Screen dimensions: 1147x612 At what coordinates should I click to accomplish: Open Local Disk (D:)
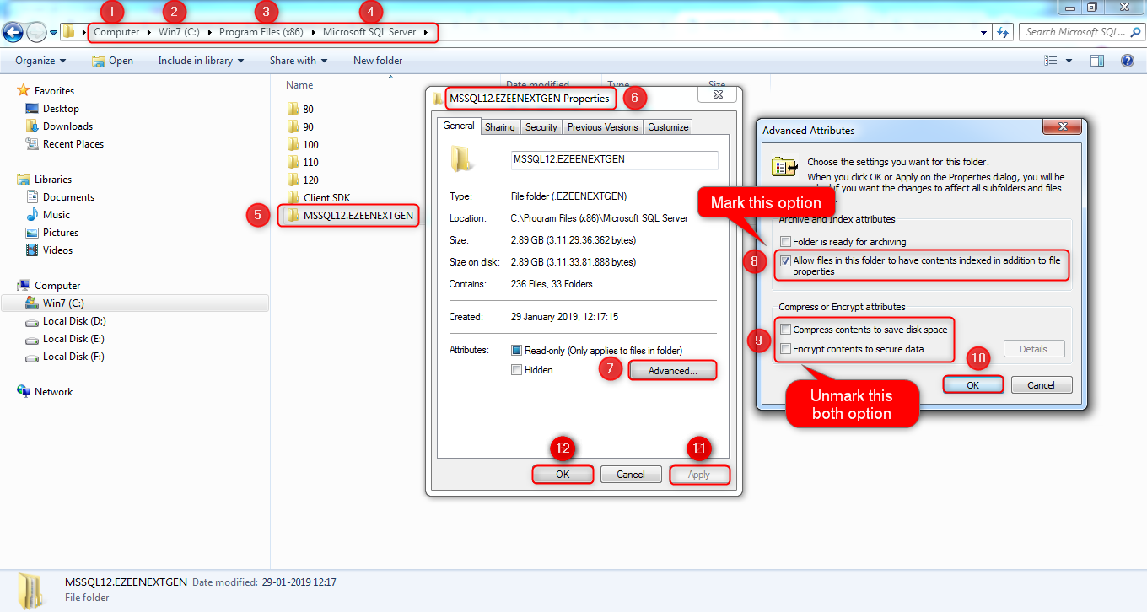[74, 321]
